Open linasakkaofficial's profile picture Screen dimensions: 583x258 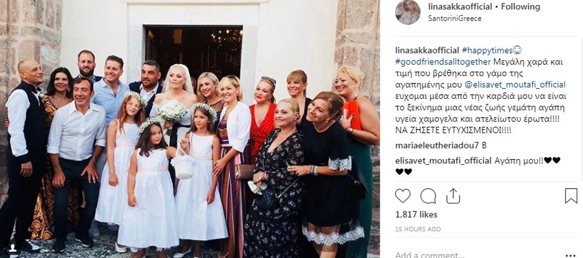pos(408,12)
